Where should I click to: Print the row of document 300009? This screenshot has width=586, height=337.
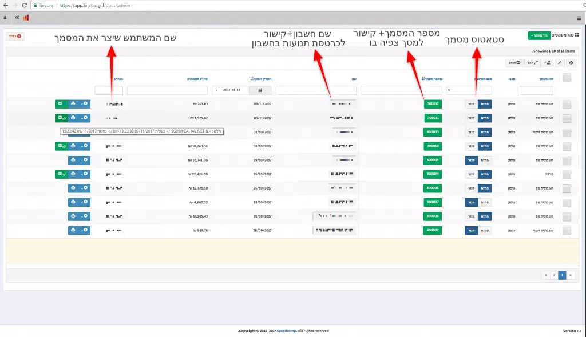73,160
